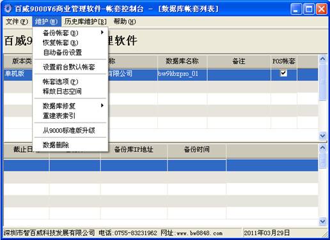The width and height of the screenshot is (330, 240).
Task: Open the 帮助(H) menu
Action: tap(125, 22)
